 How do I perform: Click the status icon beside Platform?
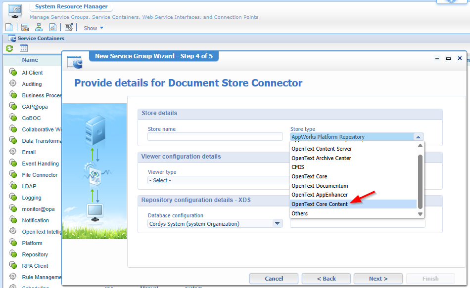(x=13, y=243)
